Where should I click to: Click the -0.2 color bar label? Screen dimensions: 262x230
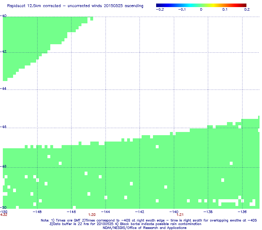pyautogui.click(x=160, y=10)
